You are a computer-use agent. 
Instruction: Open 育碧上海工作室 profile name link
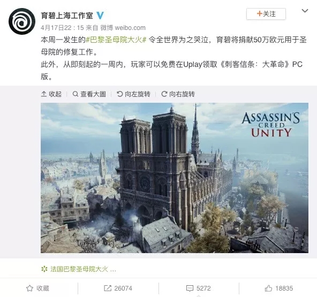(x=67, y=16)
